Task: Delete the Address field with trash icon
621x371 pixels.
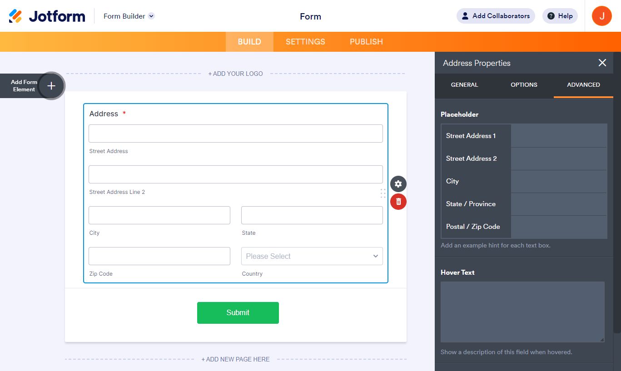Action: click(x=398, y=202)
